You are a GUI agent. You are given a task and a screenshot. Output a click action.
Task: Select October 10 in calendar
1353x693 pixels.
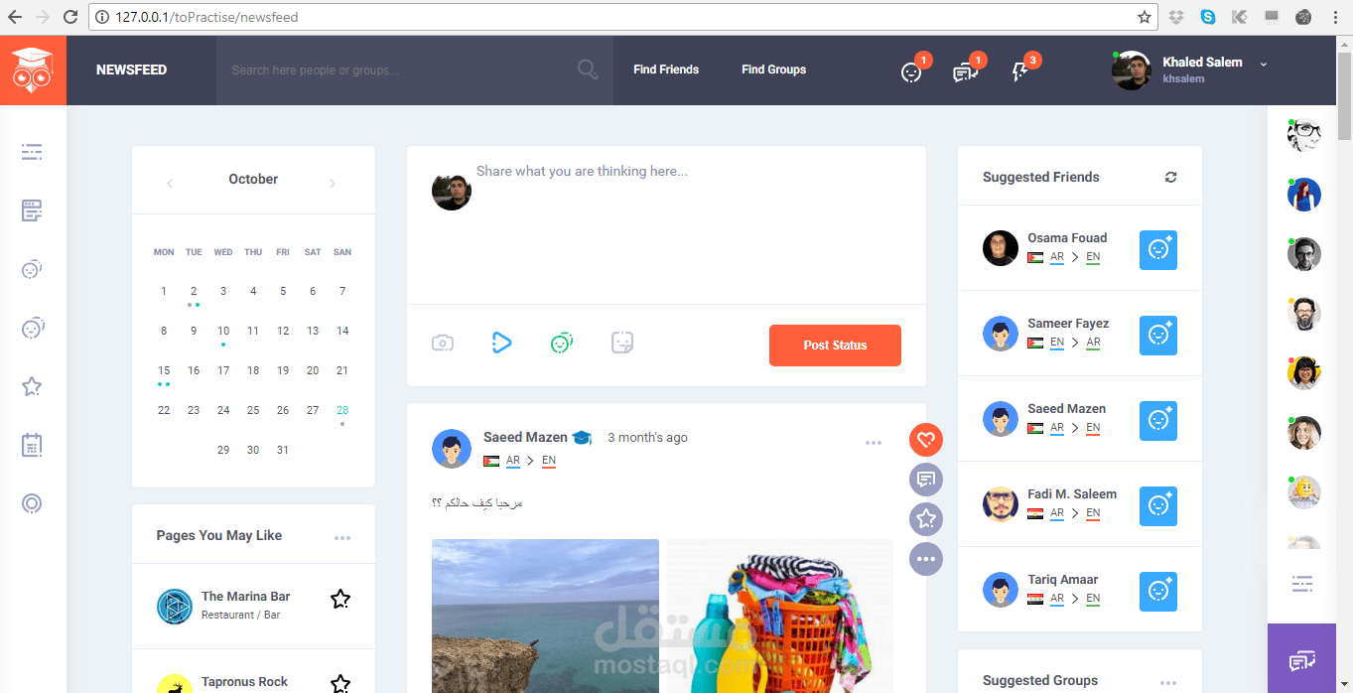pos(223,331)
